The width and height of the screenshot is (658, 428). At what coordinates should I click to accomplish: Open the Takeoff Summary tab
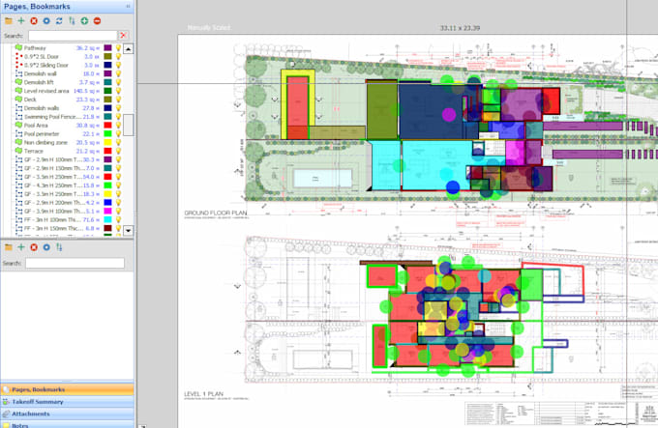point(67,402)
